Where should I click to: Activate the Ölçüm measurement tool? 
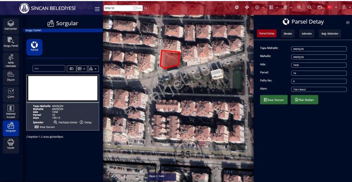pyautogui.click(x=11, y=77)
